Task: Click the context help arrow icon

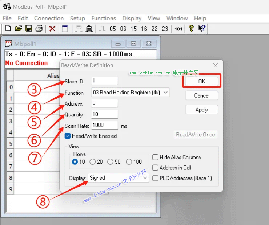Action: click(x=202, y=28)
